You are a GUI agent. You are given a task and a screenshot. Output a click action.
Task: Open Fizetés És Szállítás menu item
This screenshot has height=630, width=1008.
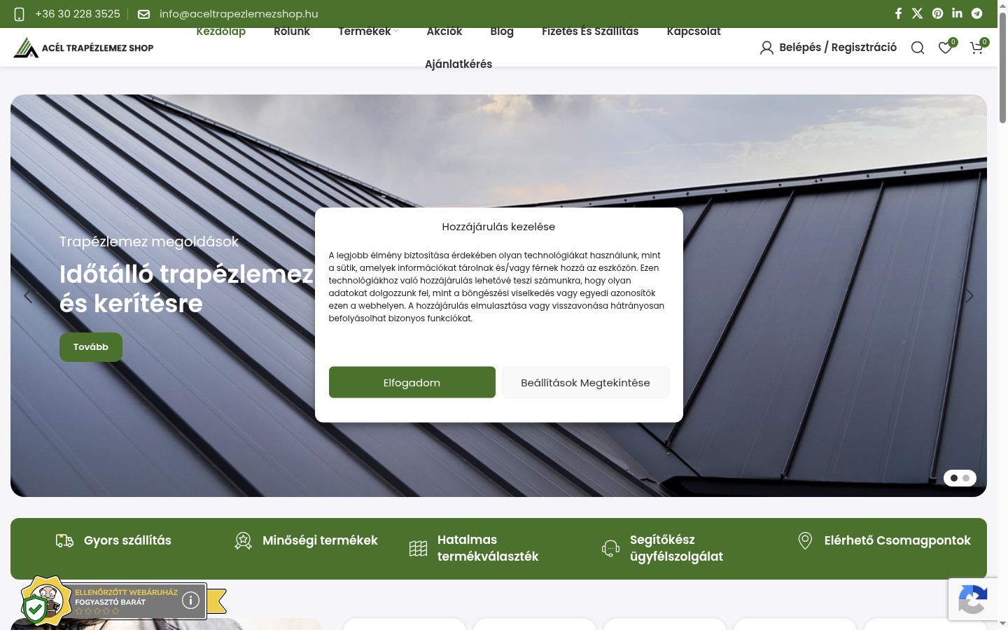(590, 31)
